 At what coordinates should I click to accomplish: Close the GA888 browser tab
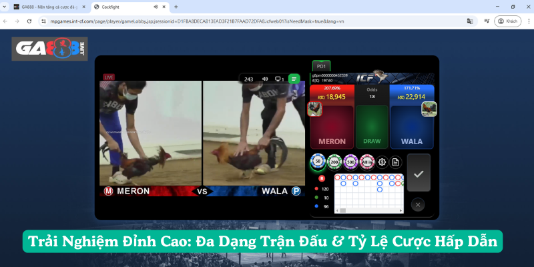pos(84,7)
